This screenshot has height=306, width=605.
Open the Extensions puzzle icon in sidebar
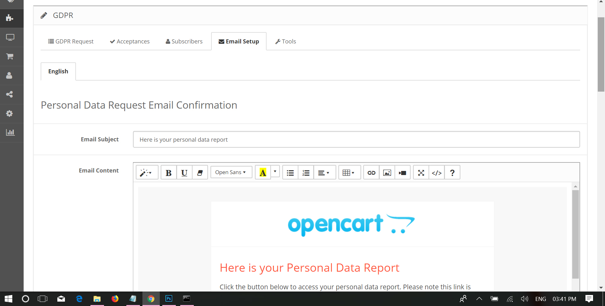point(10,18)
